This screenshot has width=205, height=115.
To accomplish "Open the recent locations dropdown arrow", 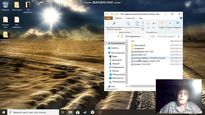I will (x=115, y=36).
